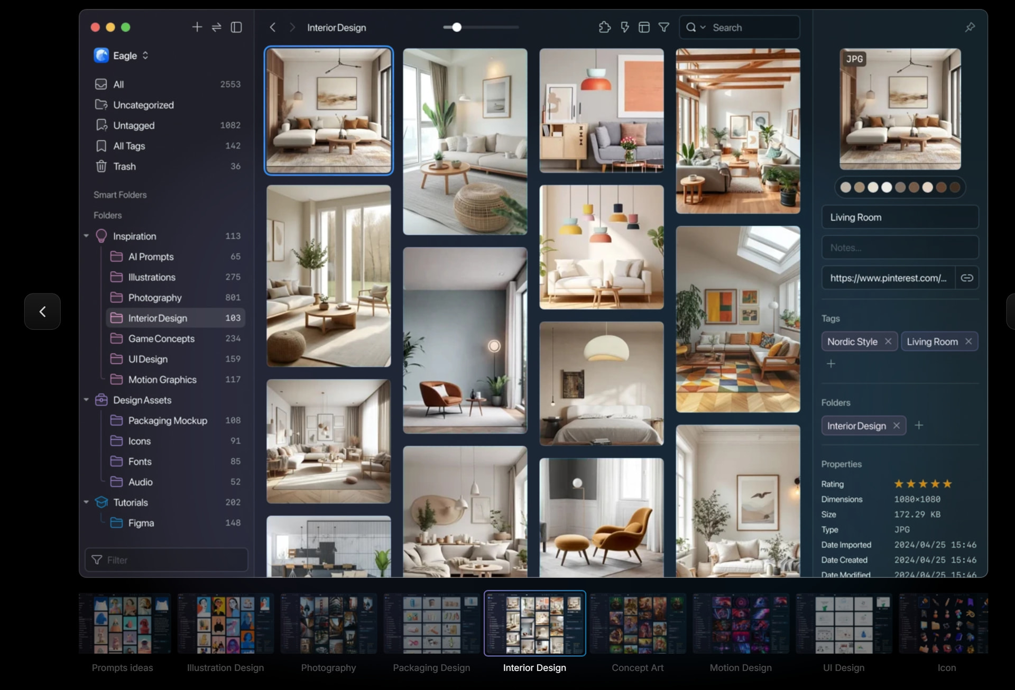Collapse the Design Assets folder group
The width and height of the screenshot is (1015, 690).
pyautogui.click(x=86, y=400)
